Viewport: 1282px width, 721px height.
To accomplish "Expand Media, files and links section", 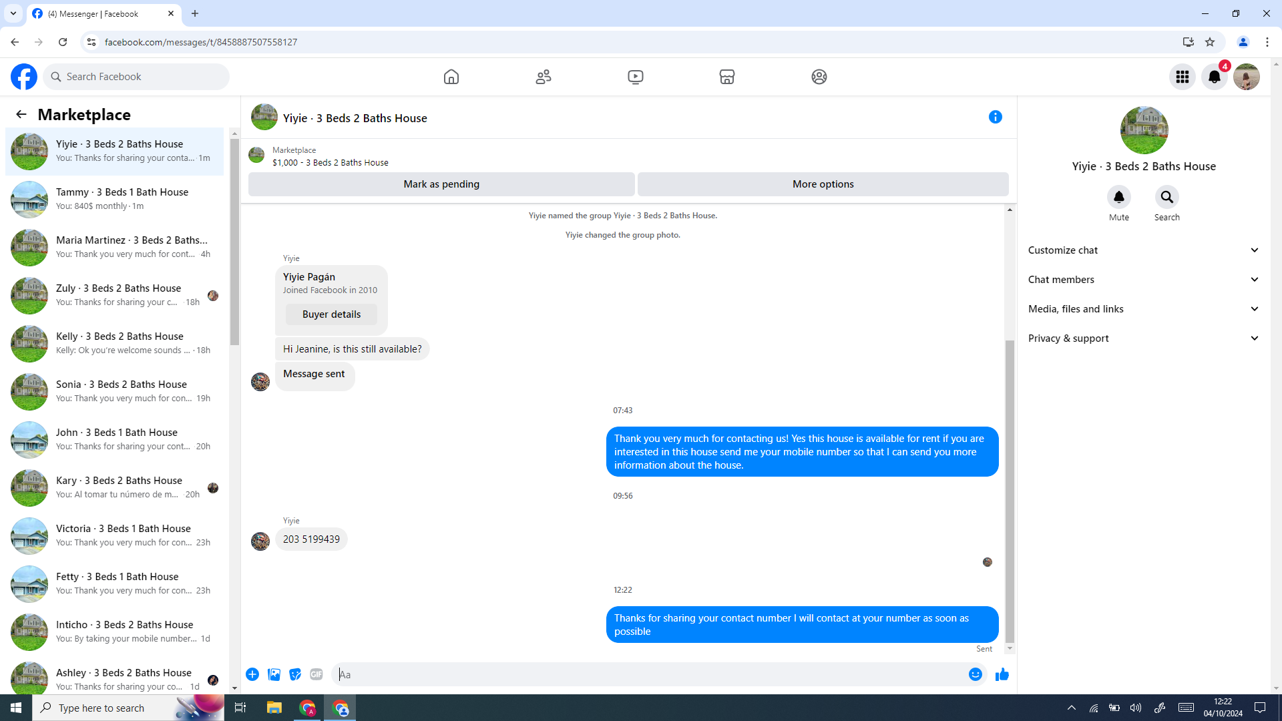I will tap(1144, 309).
